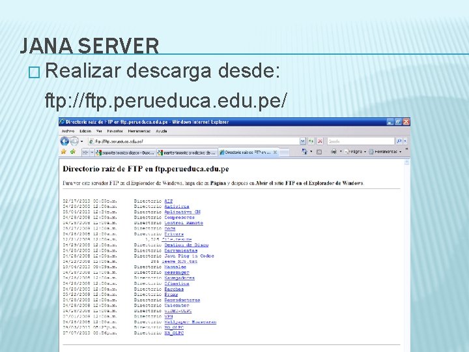Open the Java Plug in Codec link
This screenshot has width=469, height=352.
(189, 256)
